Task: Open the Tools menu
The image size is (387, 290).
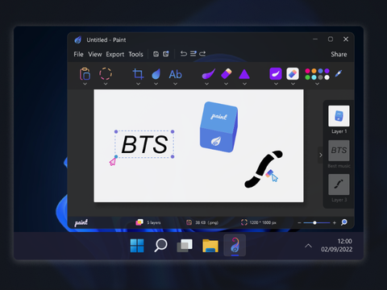Action: 135,54
